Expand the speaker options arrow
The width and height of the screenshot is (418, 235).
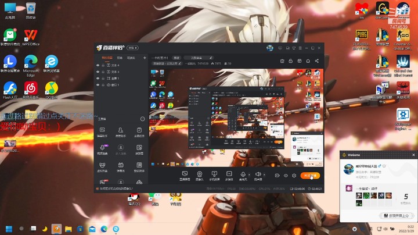[264, 175]
